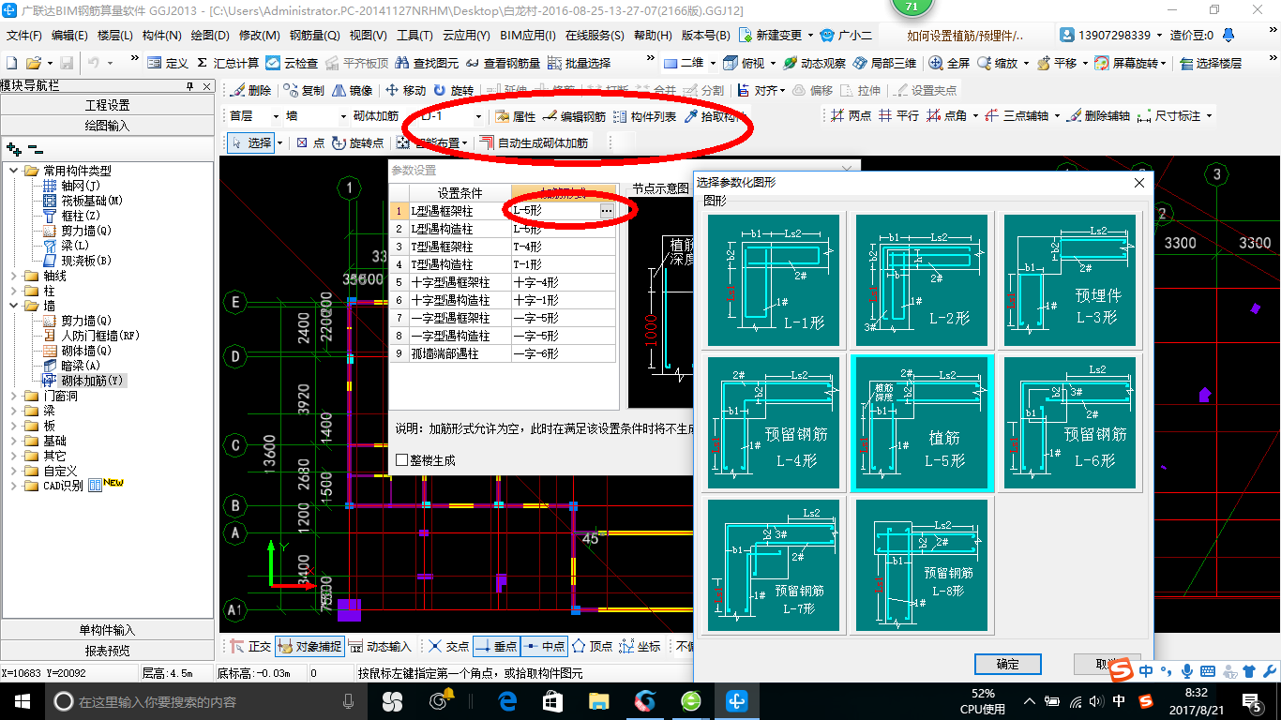Select the 旋转 rotate tool
Image resolution: width=1281 pixels, height=720 pixels.
coord(454,90)
